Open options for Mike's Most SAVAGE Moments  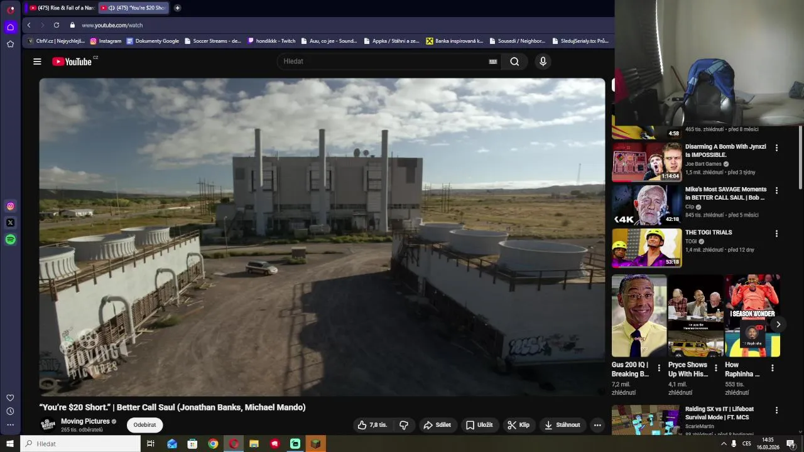tap(776, 191)
